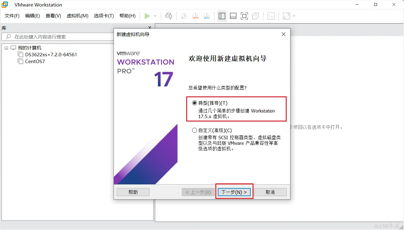Select the DS3622xs+7.2.0-64561 virtual machine
Viewport: 404px width, 230px height.
pos(51,55)
